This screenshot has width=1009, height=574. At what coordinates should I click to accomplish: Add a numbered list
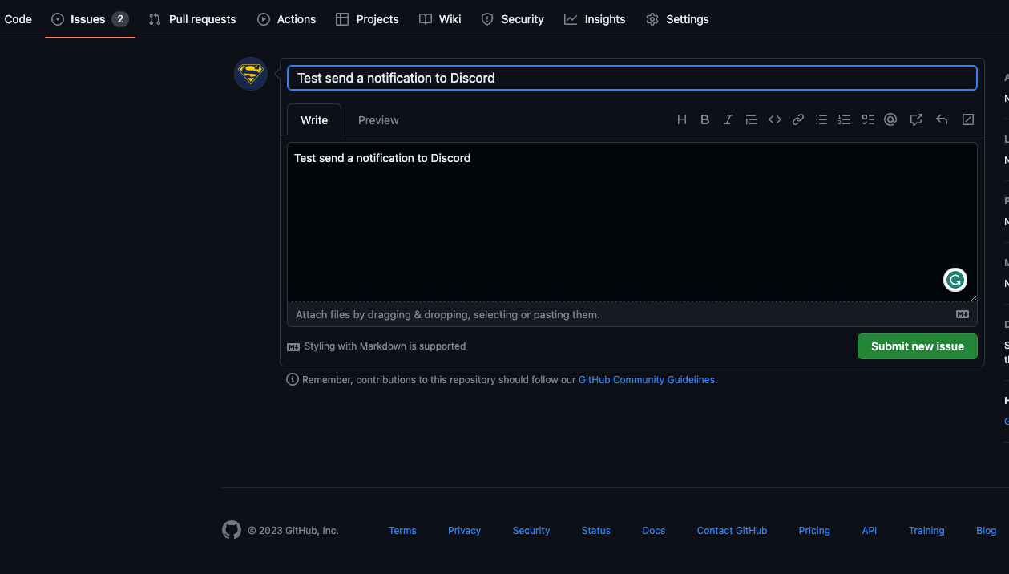pyautogui.click(x=844, y=119)
